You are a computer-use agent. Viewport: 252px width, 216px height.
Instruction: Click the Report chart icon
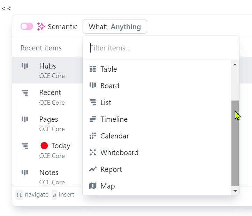[x=93, y=169]
